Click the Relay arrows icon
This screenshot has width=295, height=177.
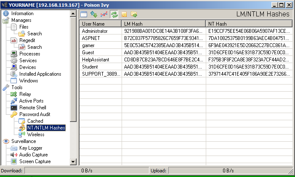[14, 94]
